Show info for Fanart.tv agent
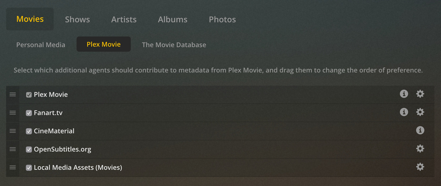Viewport: 441px width, 186px height. coord(404,112)
